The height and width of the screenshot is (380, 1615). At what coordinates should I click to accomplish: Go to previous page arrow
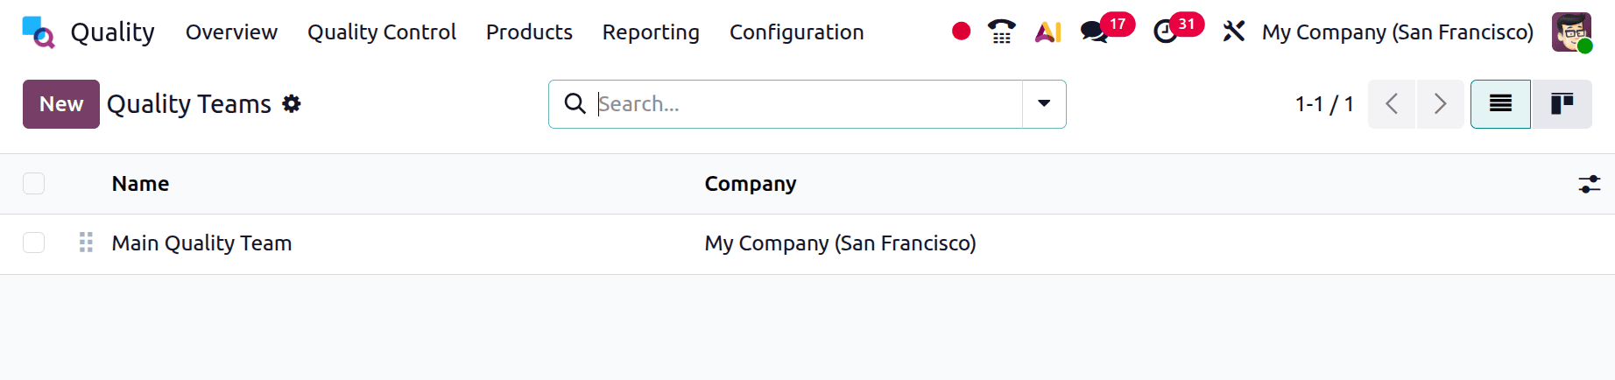coord(1392,104)
